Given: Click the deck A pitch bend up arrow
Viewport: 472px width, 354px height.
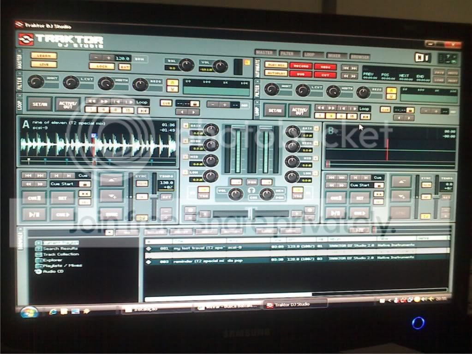Looking at the screenshot, I should pyautogui.click(x=111, y=180).
